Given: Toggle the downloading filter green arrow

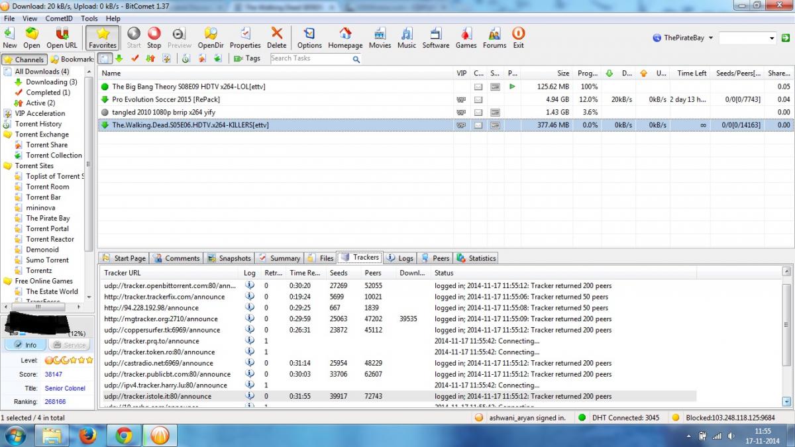Looking at the screenshot, I should [119, 58].
